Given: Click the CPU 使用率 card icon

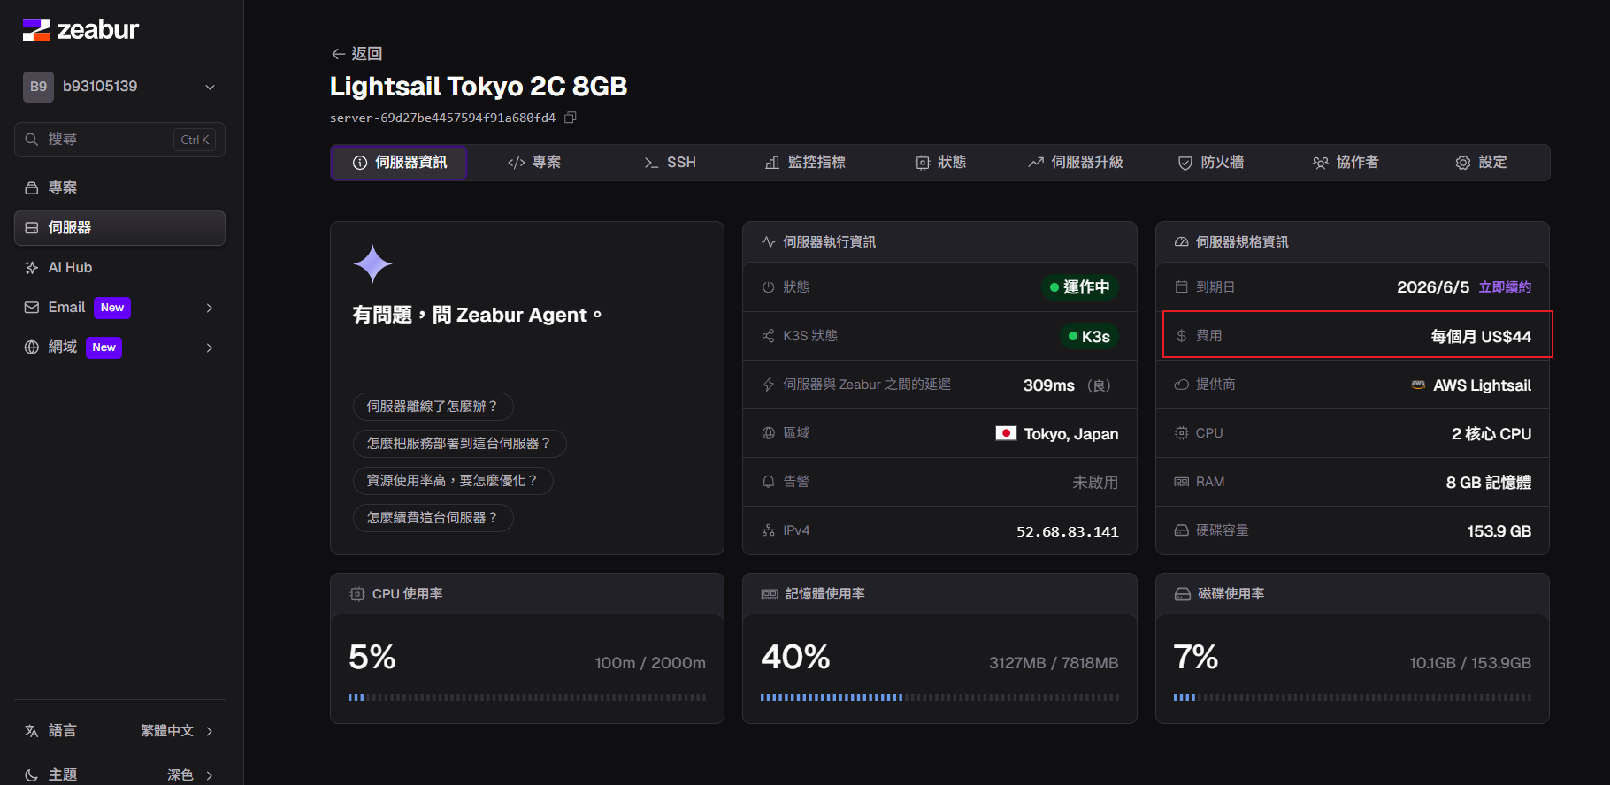Looking at the screenshot, I should coord(357,594).
